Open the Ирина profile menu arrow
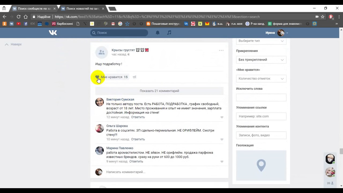Viewport: 343px width, 193px height. pyautogui.click(x=287, y=33)
